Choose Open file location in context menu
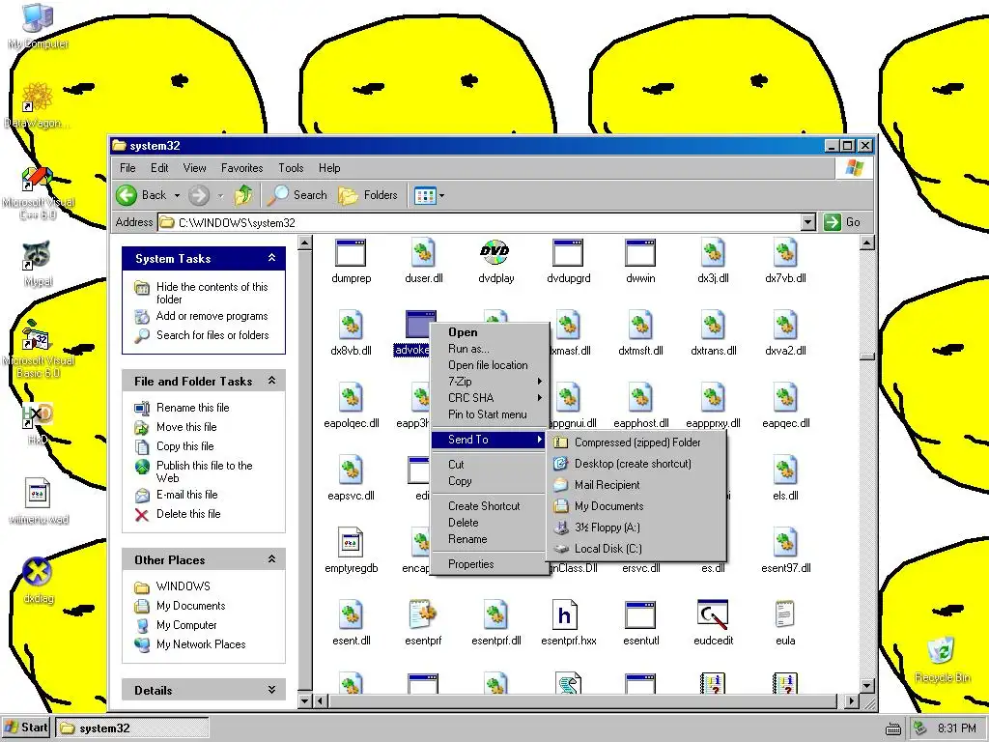Screen dimensions: 989x742 (490, 364)
